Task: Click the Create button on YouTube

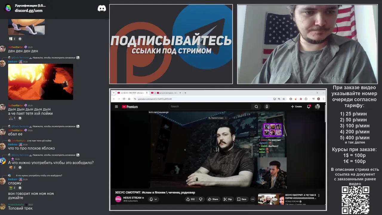Action: (x=296, y=107)
